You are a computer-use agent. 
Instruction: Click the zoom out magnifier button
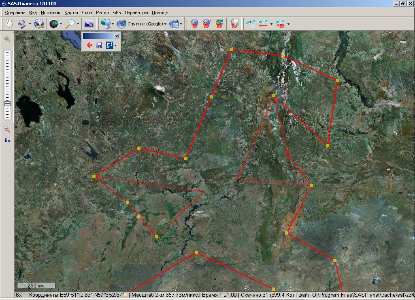[x=7, y=129]
